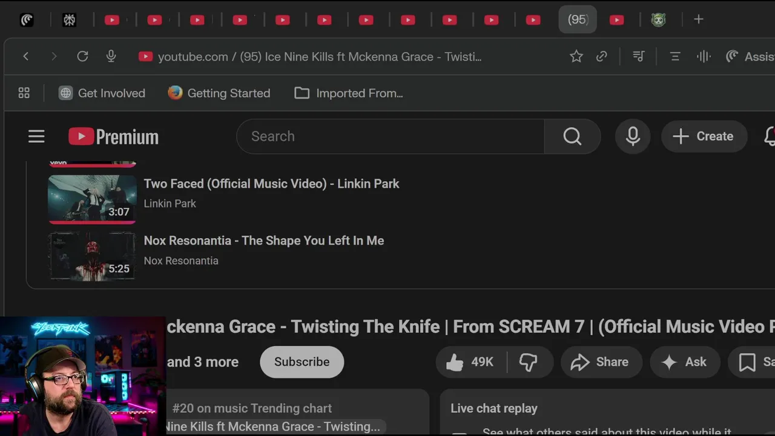The image size is (775, 436).
Task: Click 'and 3 more' channel collaborators
Action: pyautogui.click(x=202, y=362)
